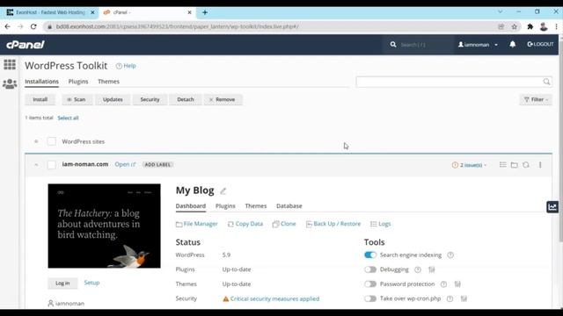563x316 pixels.
Task: Click the Detach button
Action: click(x=186, y=99)
